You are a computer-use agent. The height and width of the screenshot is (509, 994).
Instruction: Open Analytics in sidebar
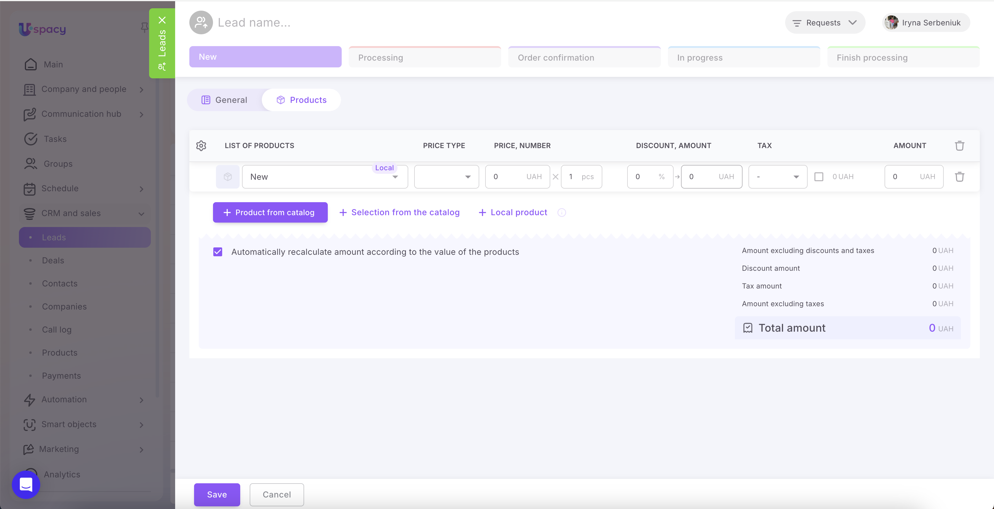[x=62, y=474]
